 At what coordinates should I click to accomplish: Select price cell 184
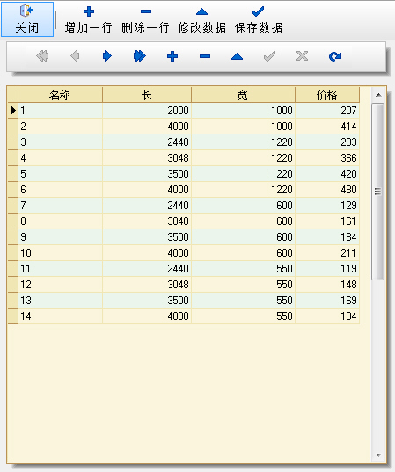click(x=327, y=237)
